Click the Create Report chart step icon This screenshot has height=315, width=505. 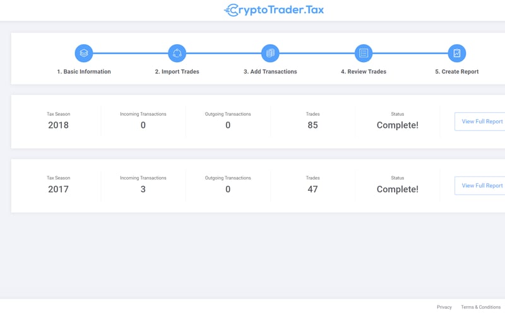(456, 53)
